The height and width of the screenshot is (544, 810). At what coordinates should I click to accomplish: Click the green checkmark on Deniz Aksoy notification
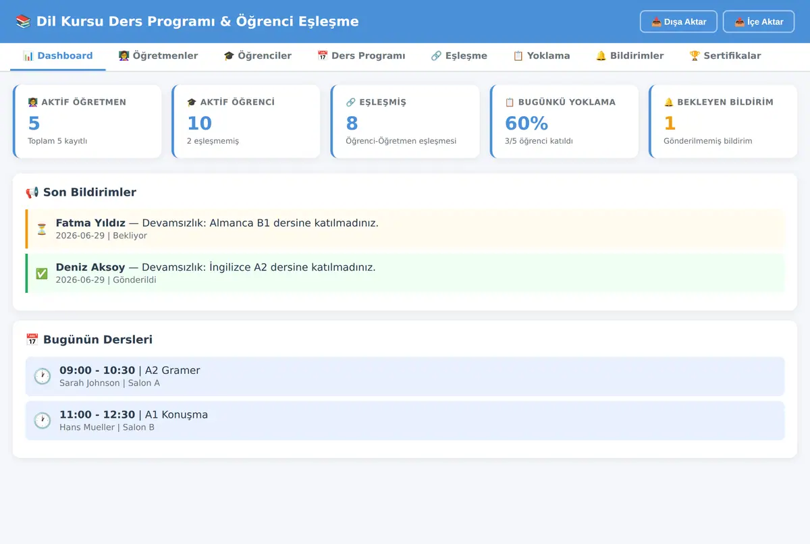tap(42, 273)
